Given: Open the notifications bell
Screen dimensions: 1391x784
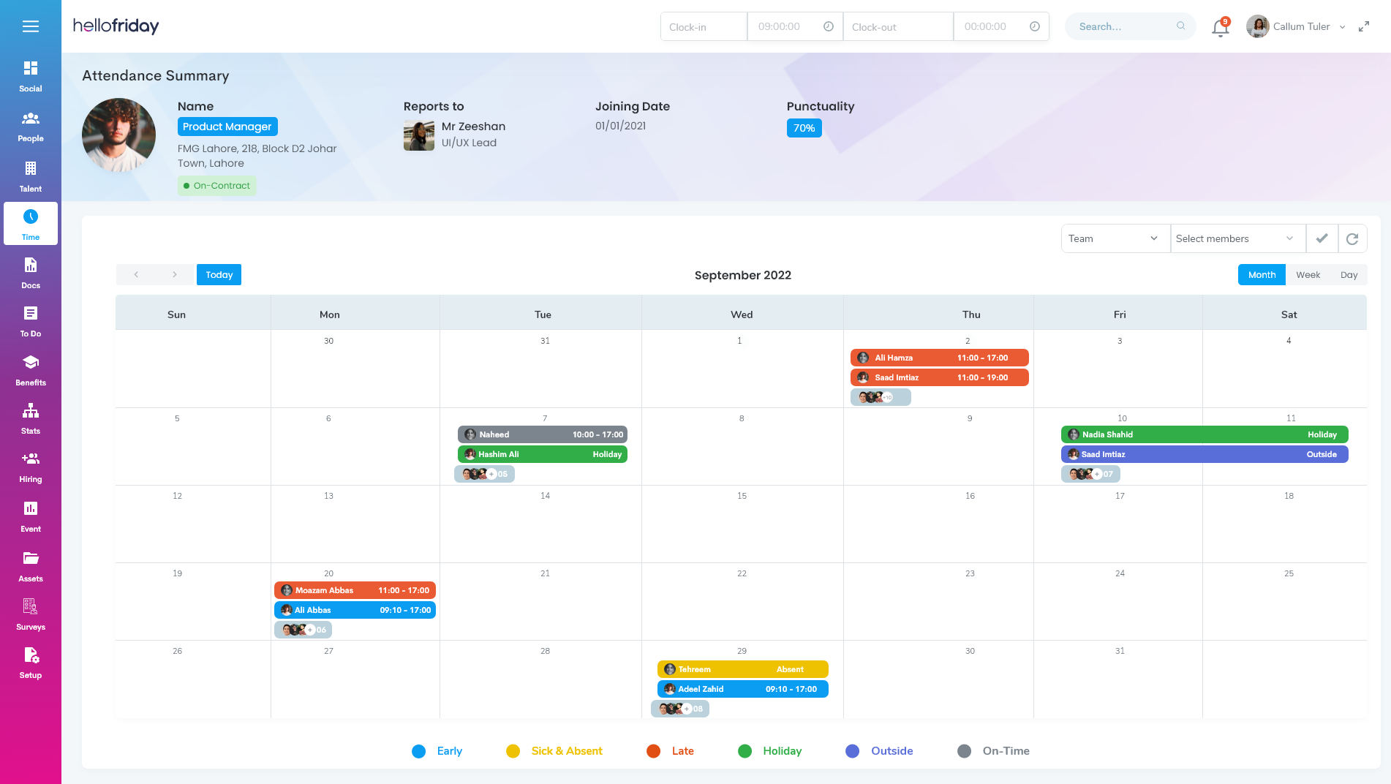Looking at the screenshot, I should click(x=1219, y=26).
